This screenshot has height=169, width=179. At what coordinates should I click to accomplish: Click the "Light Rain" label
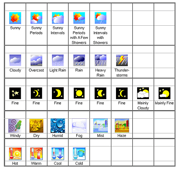58,70
